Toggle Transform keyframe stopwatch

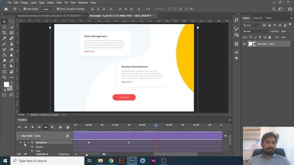pos(32,143)
